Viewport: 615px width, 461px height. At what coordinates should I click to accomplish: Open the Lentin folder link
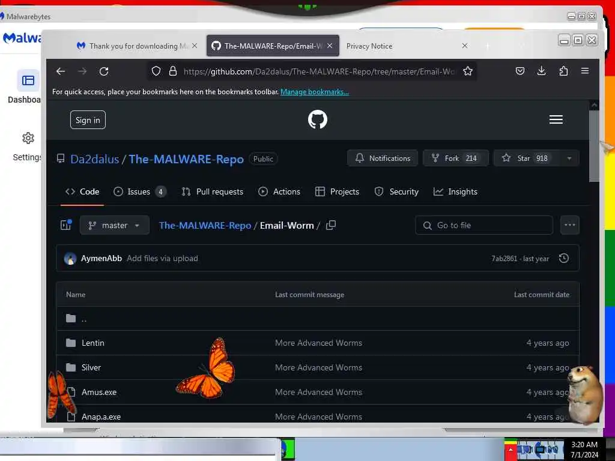point(93,343)
